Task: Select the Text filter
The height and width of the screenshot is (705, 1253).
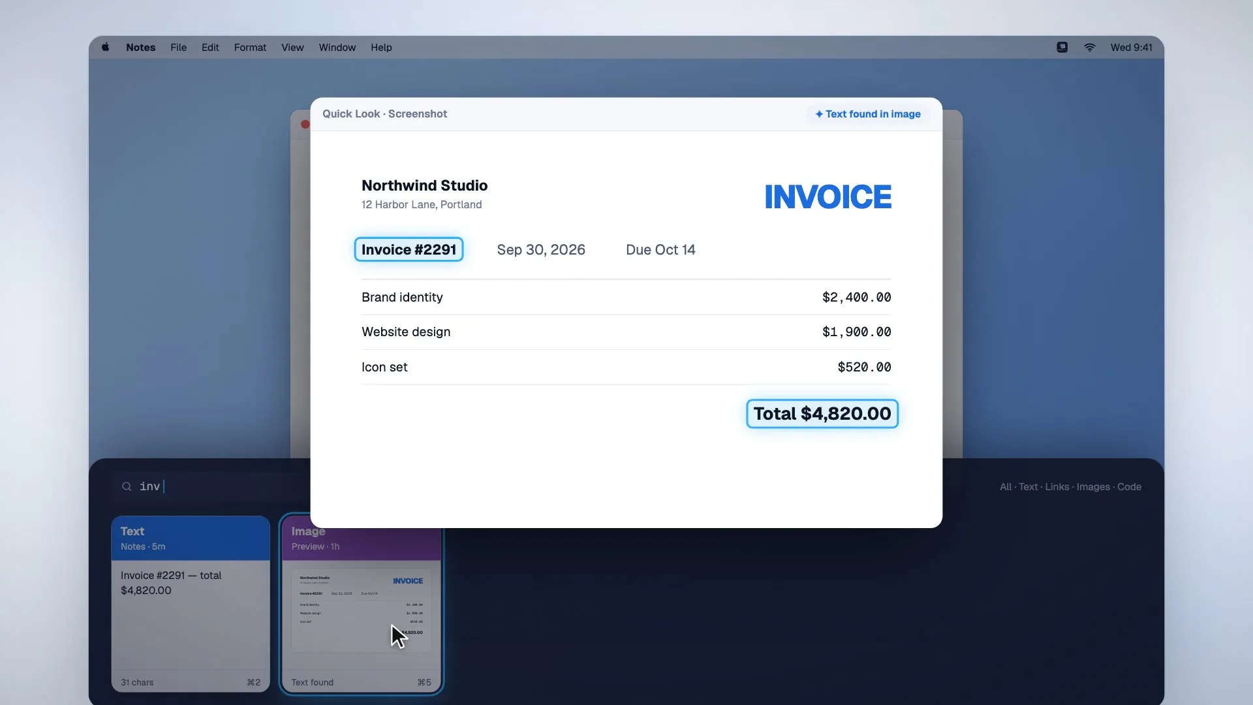Action: click(x=1028, y=487)
